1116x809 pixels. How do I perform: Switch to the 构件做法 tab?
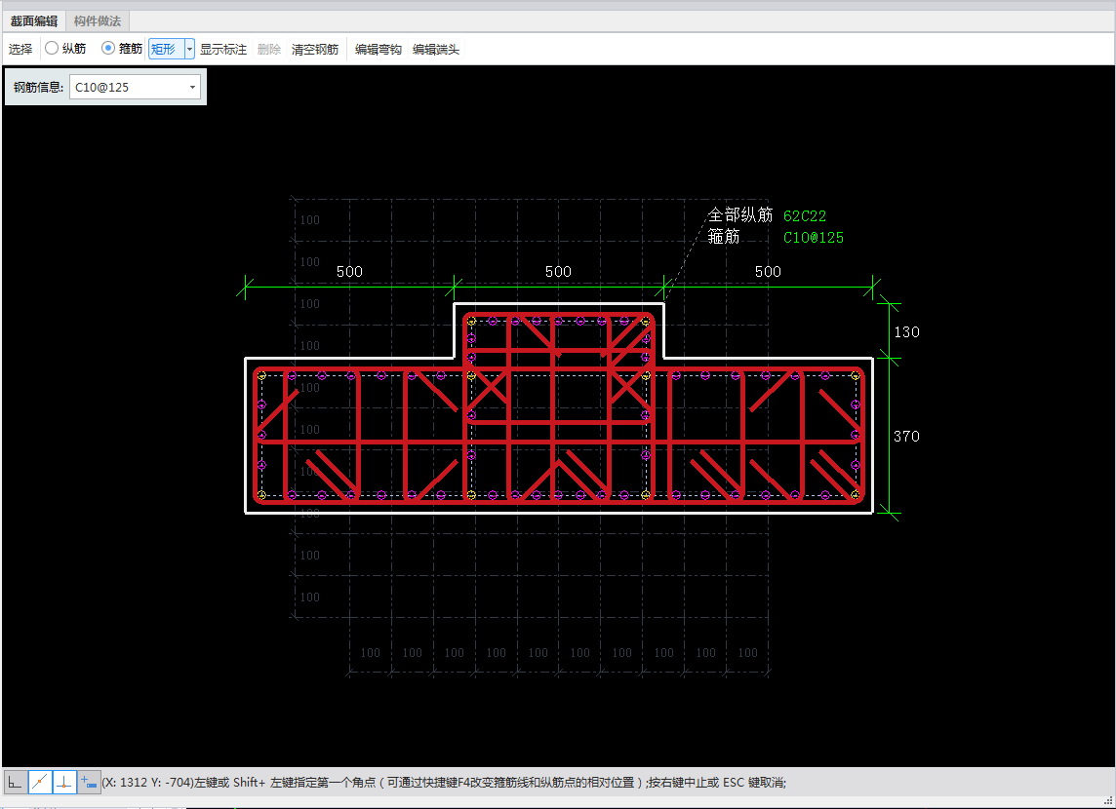pyautogui.click(x=98, y=20)
